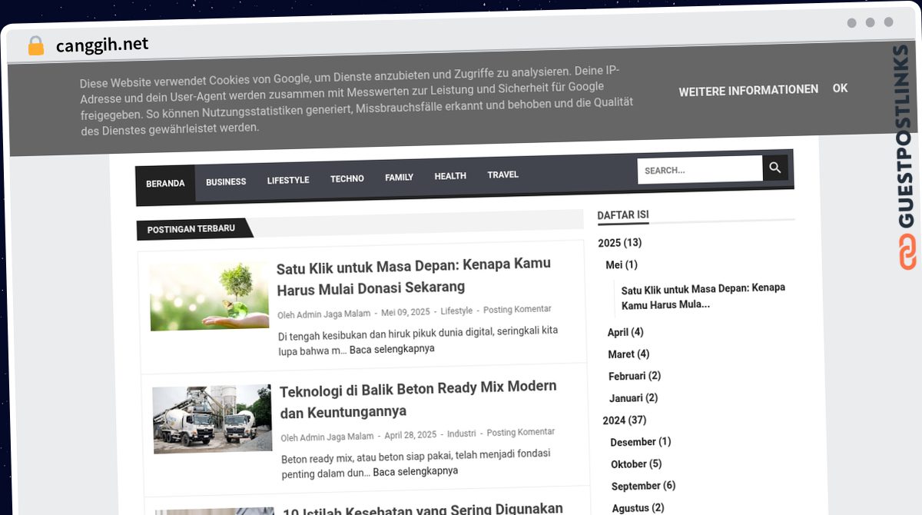
Task: Click author Oleh Admin Jaga Malam on donation post
Action: 324,314
